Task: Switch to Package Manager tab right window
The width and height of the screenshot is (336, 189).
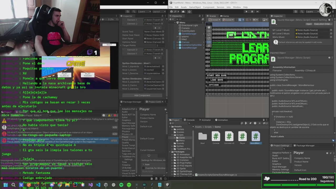Action: coord(304,145)
